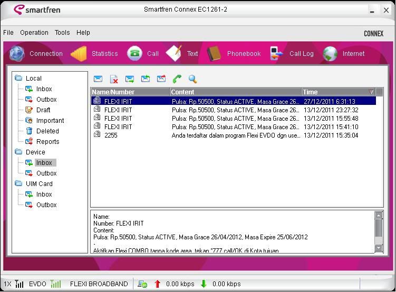Select Outbox under Device
Screen dimensions: 396x292
46,173
